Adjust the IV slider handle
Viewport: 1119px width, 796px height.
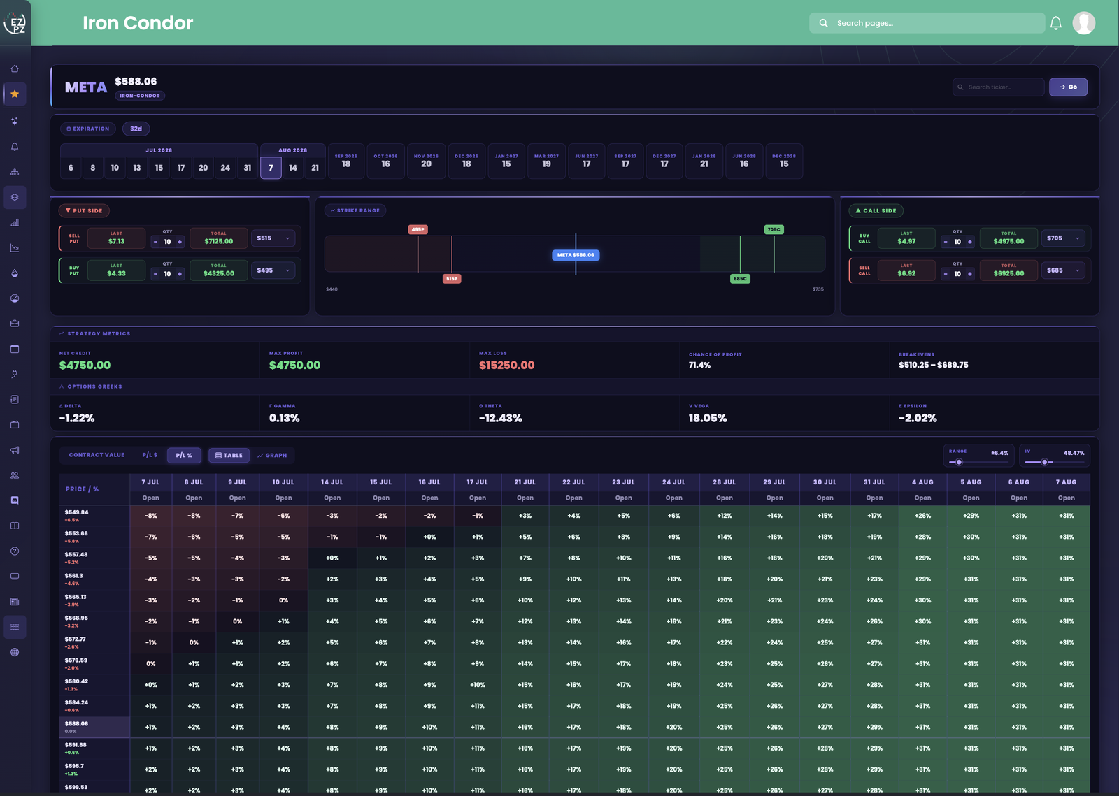click(x=1045, y=462)
